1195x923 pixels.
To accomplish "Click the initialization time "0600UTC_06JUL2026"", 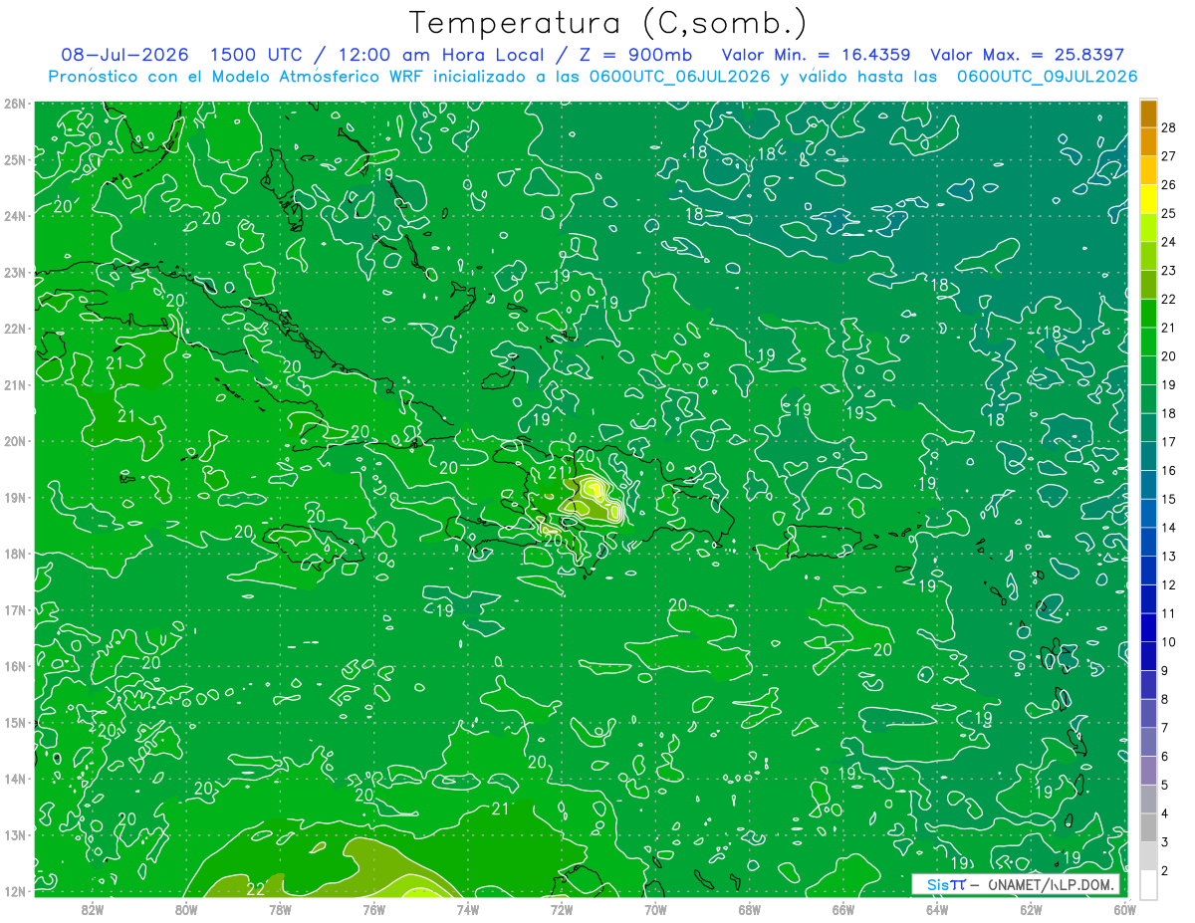I will (x=679, y=77).
